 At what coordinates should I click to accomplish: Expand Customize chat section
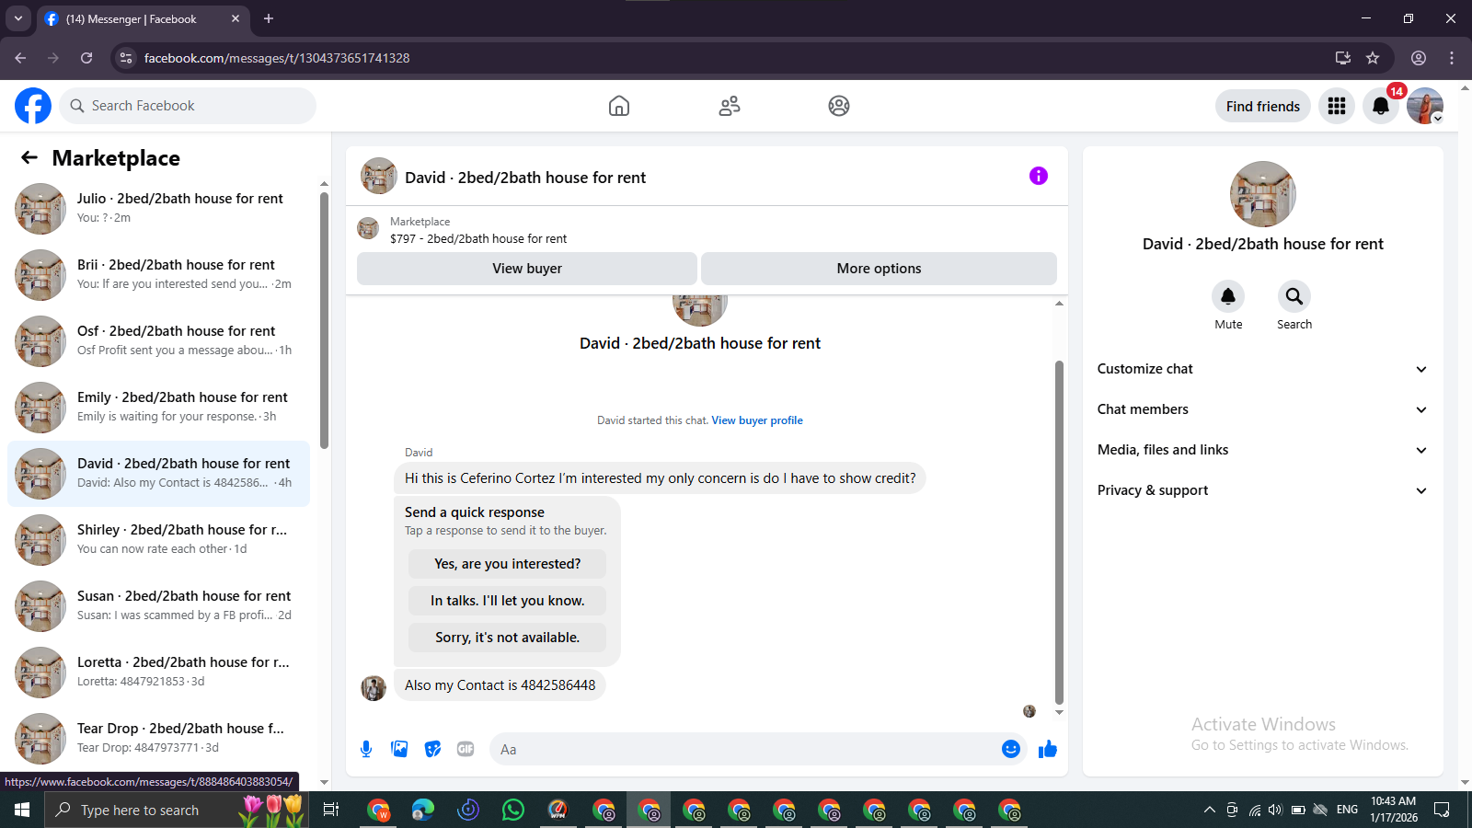(1262, 369)
